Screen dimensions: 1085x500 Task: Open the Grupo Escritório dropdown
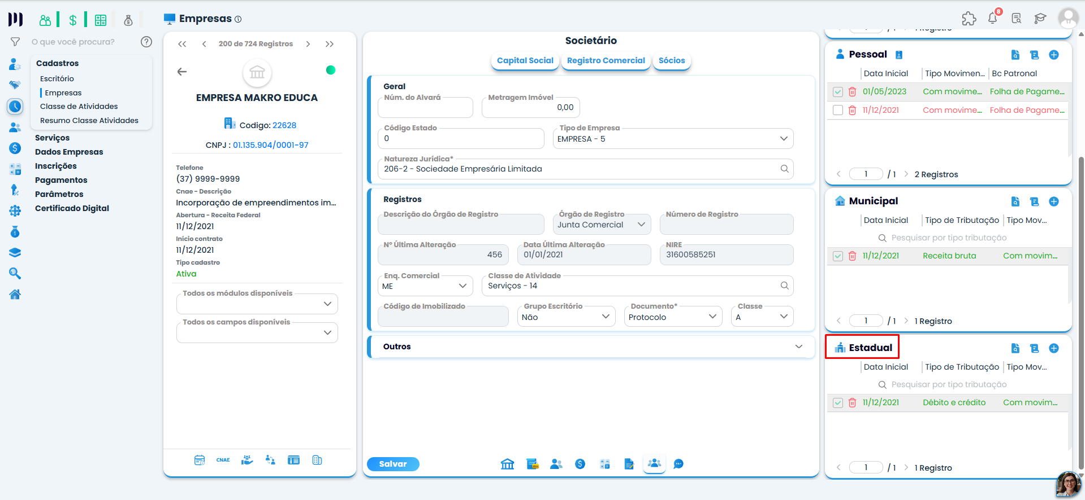point(566,317)
